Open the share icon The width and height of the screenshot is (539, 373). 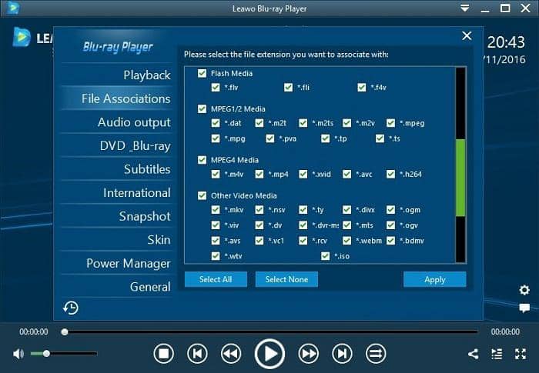pos(473,355)
